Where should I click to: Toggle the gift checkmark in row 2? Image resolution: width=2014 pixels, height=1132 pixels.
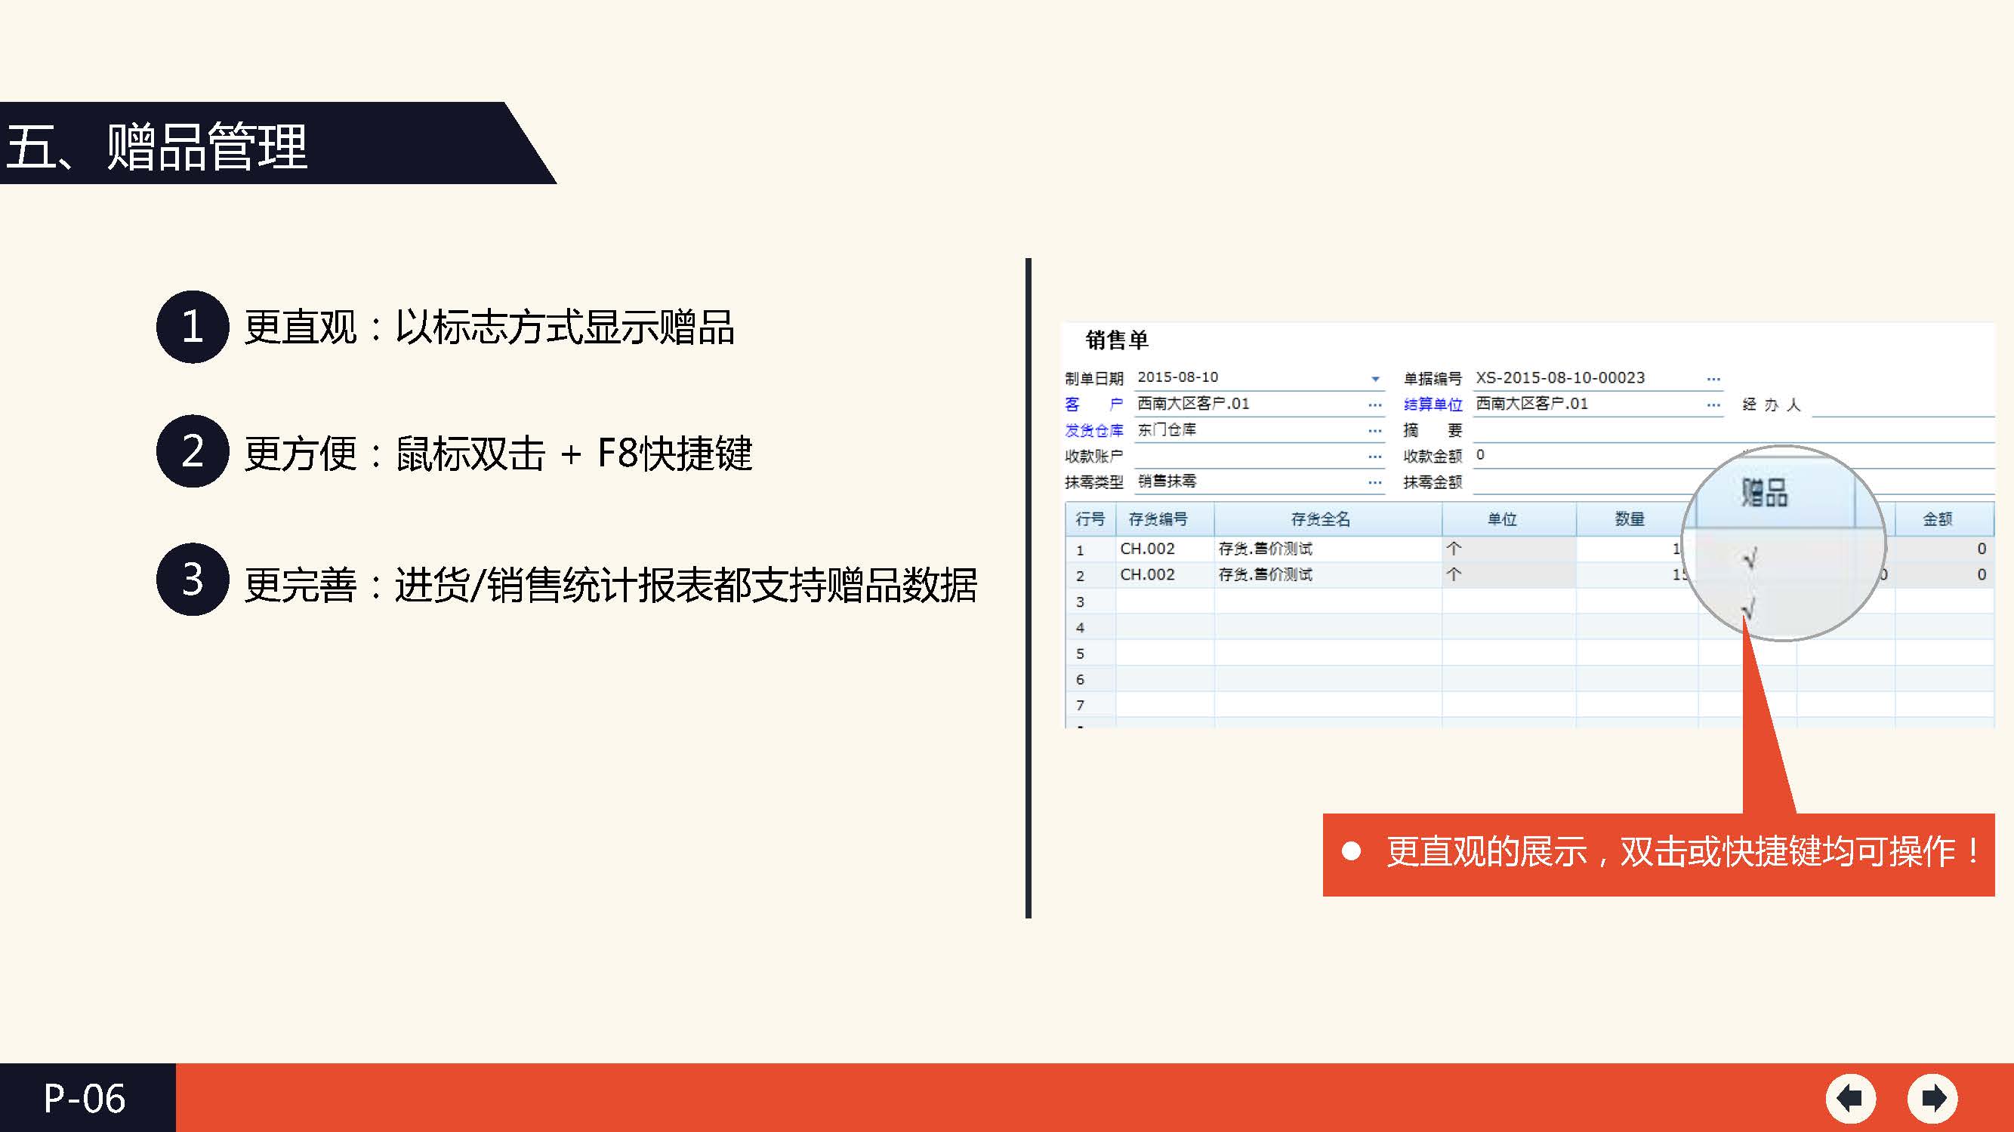coord(1750,608)
